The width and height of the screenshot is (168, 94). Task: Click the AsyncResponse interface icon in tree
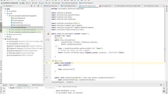click(12, 18)
